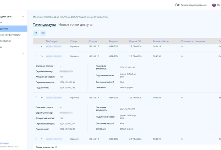221x150 pixels.
Task: Sort by the Количество клиентов column header
Action: point(193,41)
